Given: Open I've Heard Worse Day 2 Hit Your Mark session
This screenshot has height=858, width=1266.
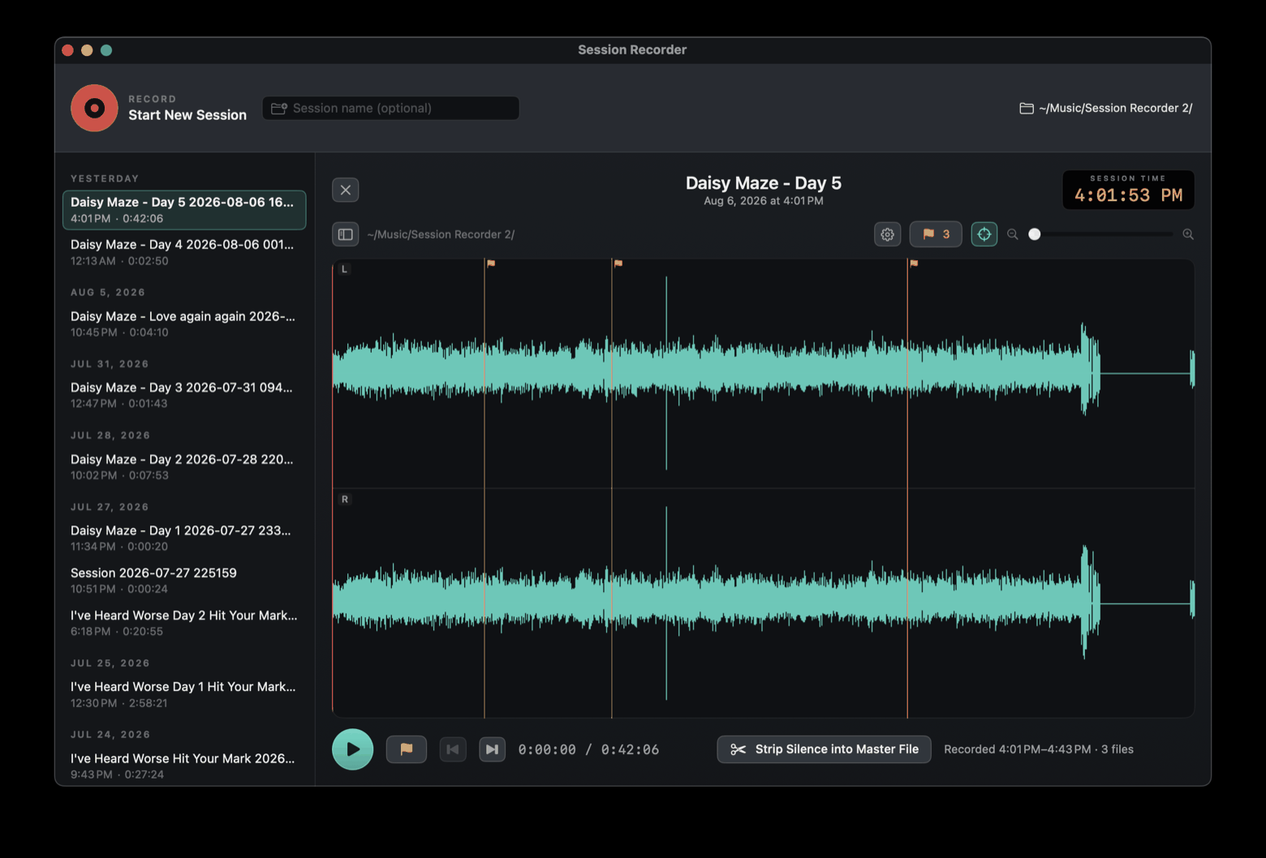Looking at the screenshot, I should coord(184,623).
